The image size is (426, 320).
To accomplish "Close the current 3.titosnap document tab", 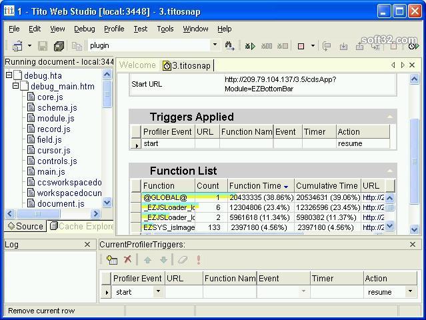I will coord(412,65).
